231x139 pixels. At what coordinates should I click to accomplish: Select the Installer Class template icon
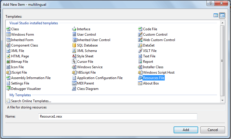point(140,67)
